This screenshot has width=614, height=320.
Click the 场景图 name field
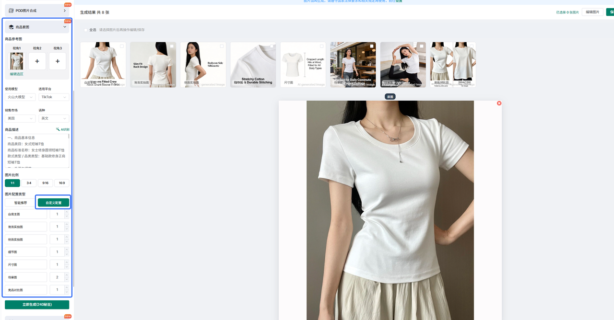point(26,277)
